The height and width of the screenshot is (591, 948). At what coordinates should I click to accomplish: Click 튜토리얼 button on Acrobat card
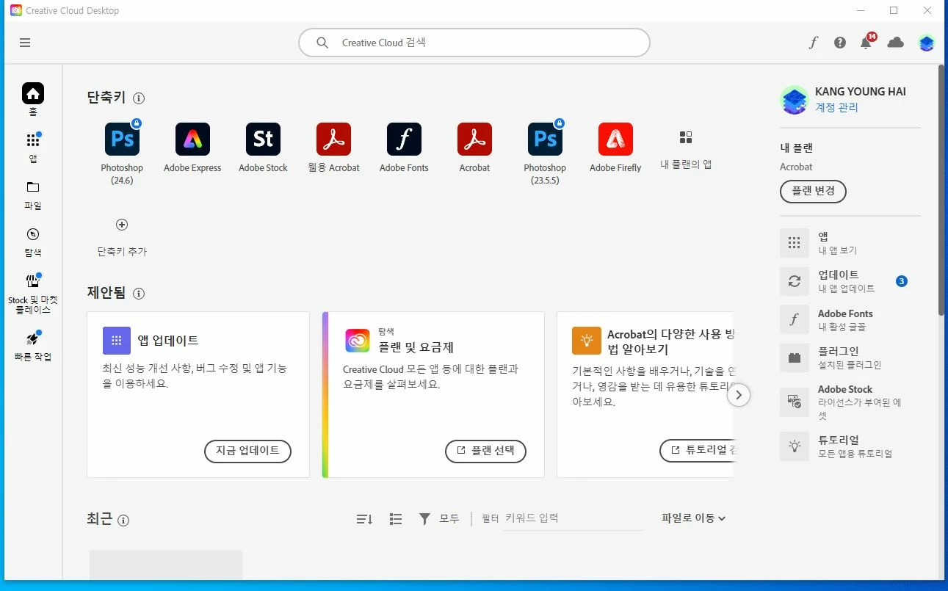[x=696, y=452]
